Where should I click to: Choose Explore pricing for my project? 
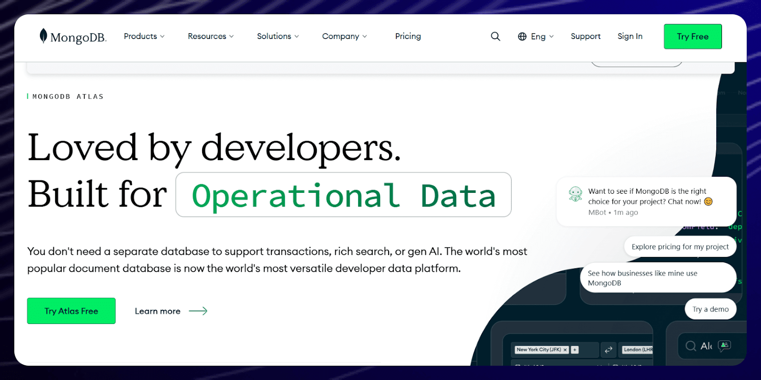click(x=680, y=247)
